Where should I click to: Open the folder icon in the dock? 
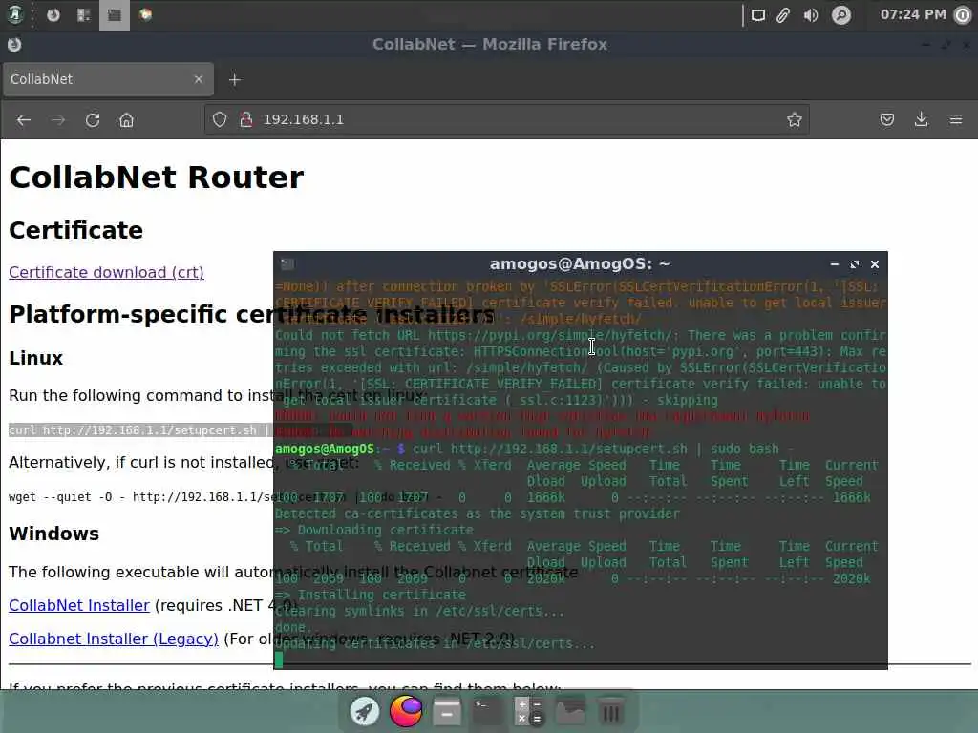click(570, 712)
